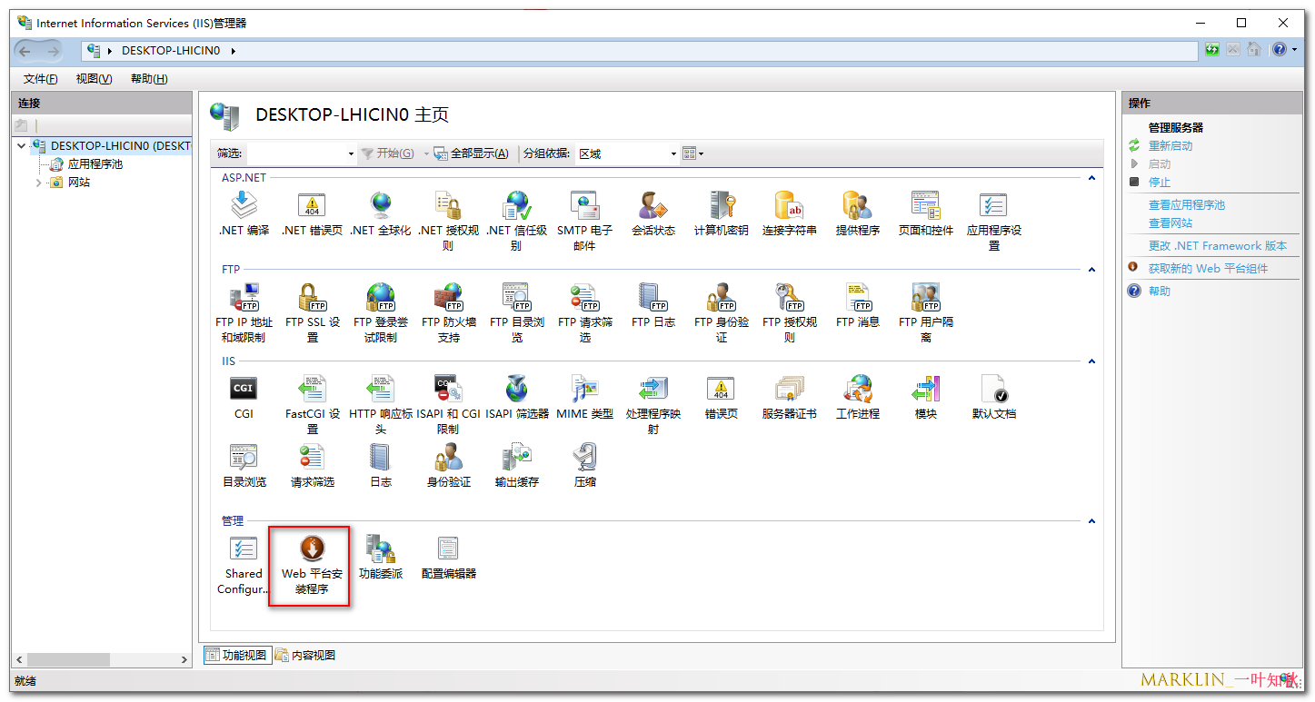Open the 连接字符串 icon
Screen dimensions: 1315x702
(x=789, y=205)
